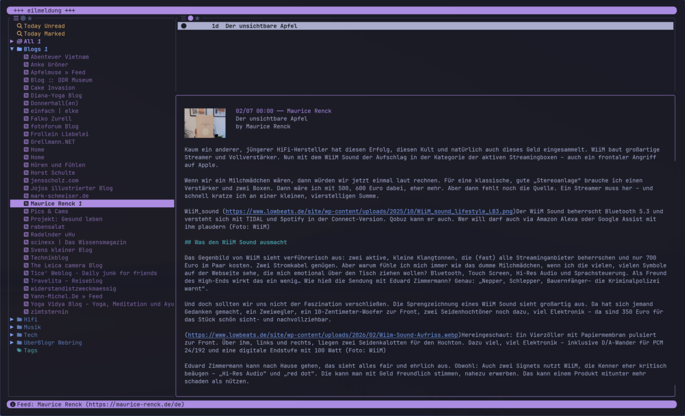Expand the UberBlogr Webring folder
This screenshot has height=416, width=685.
coord(12,343)
